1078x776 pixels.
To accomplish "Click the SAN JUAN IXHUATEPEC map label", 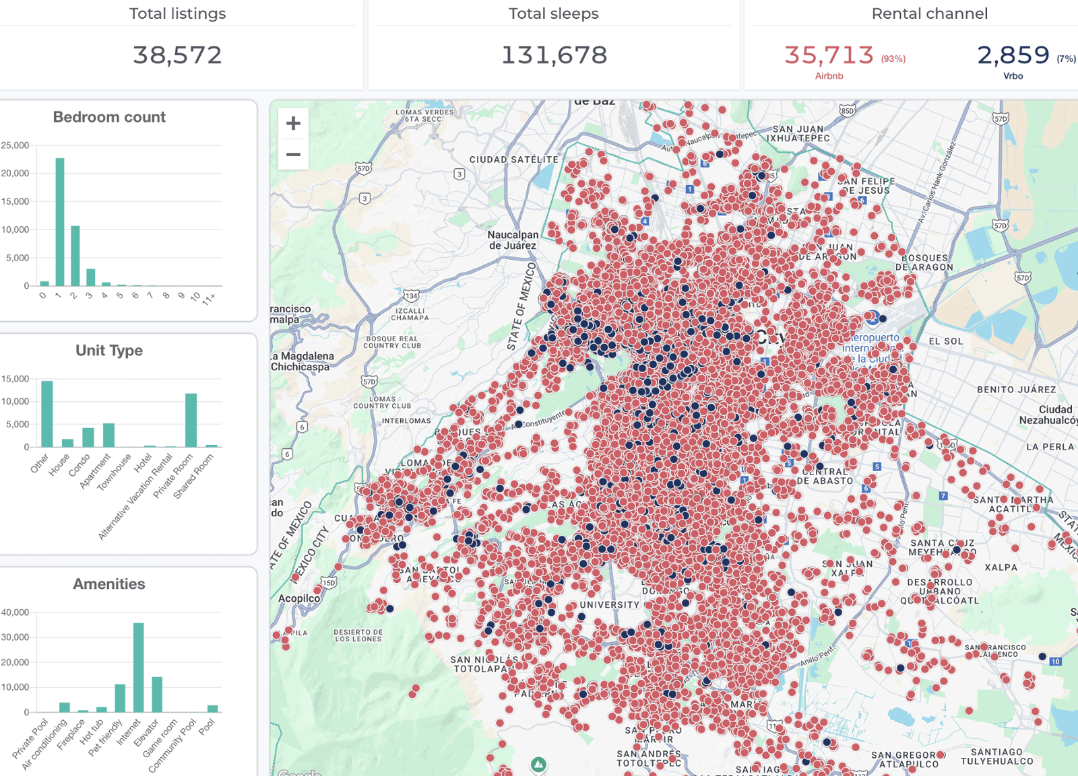I will (x=798, y=133).
